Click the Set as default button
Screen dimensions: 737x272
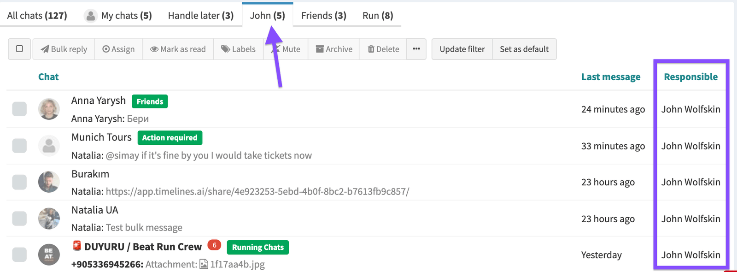(524, 49)
